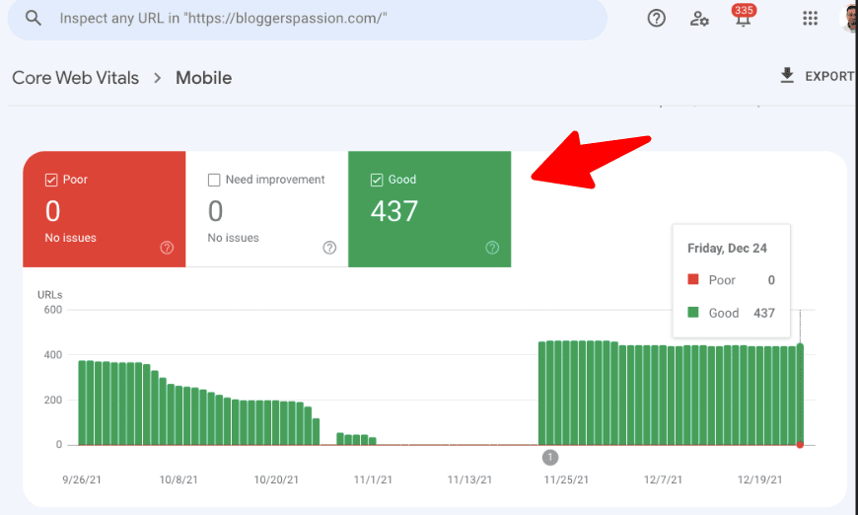The width and height of the screenshot is (858, 515).
Task: Click the export download icon
Action: (x=787, y=76)
